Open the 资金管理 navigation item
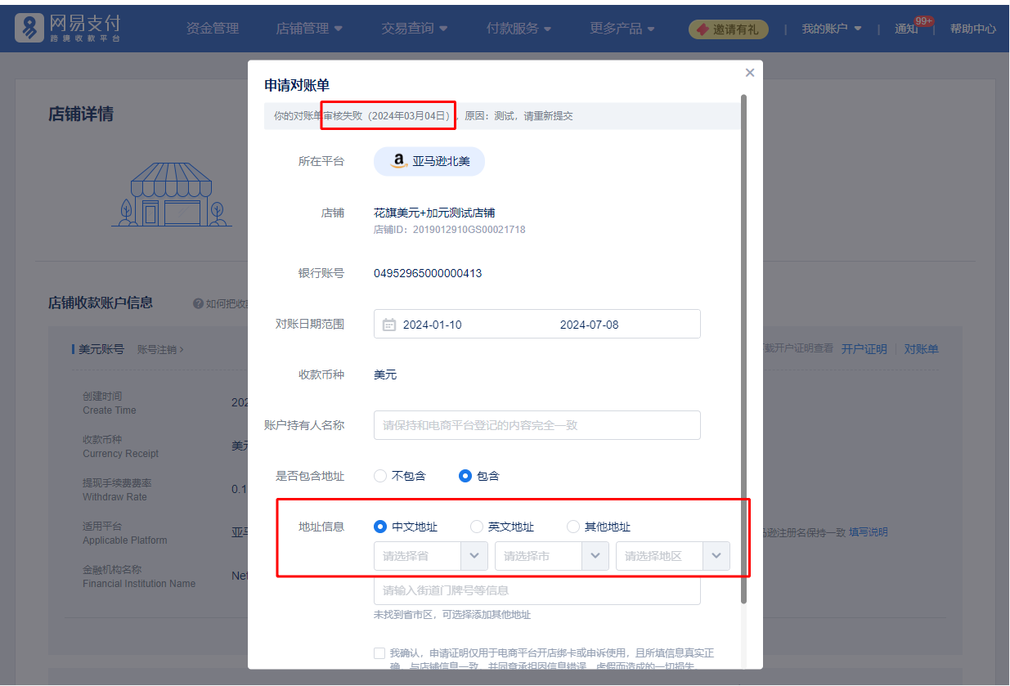This screenshot has width=1010, height=686. coord(213,29)
